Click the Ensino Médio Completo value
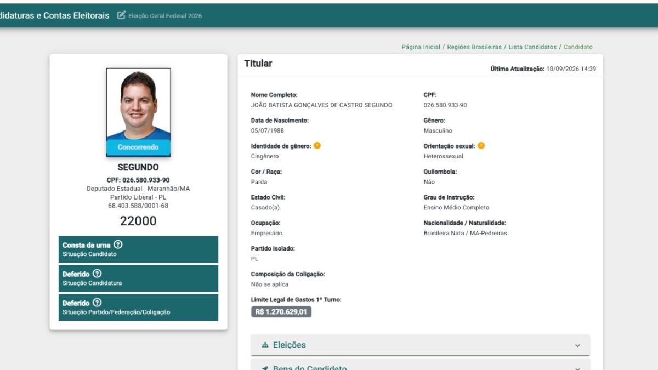 coord(456,208)
